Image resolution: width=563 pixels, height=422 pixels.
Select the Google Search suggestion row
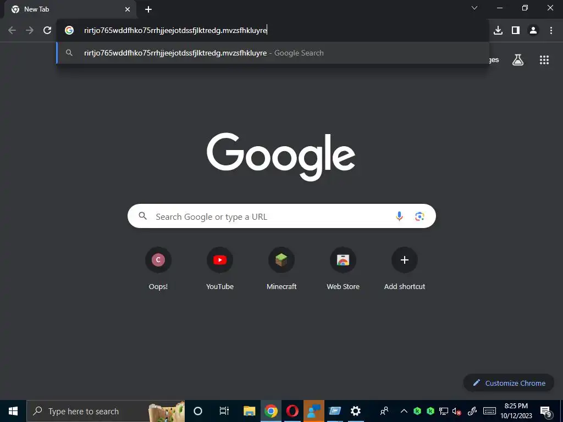click(x=273, y=53)
